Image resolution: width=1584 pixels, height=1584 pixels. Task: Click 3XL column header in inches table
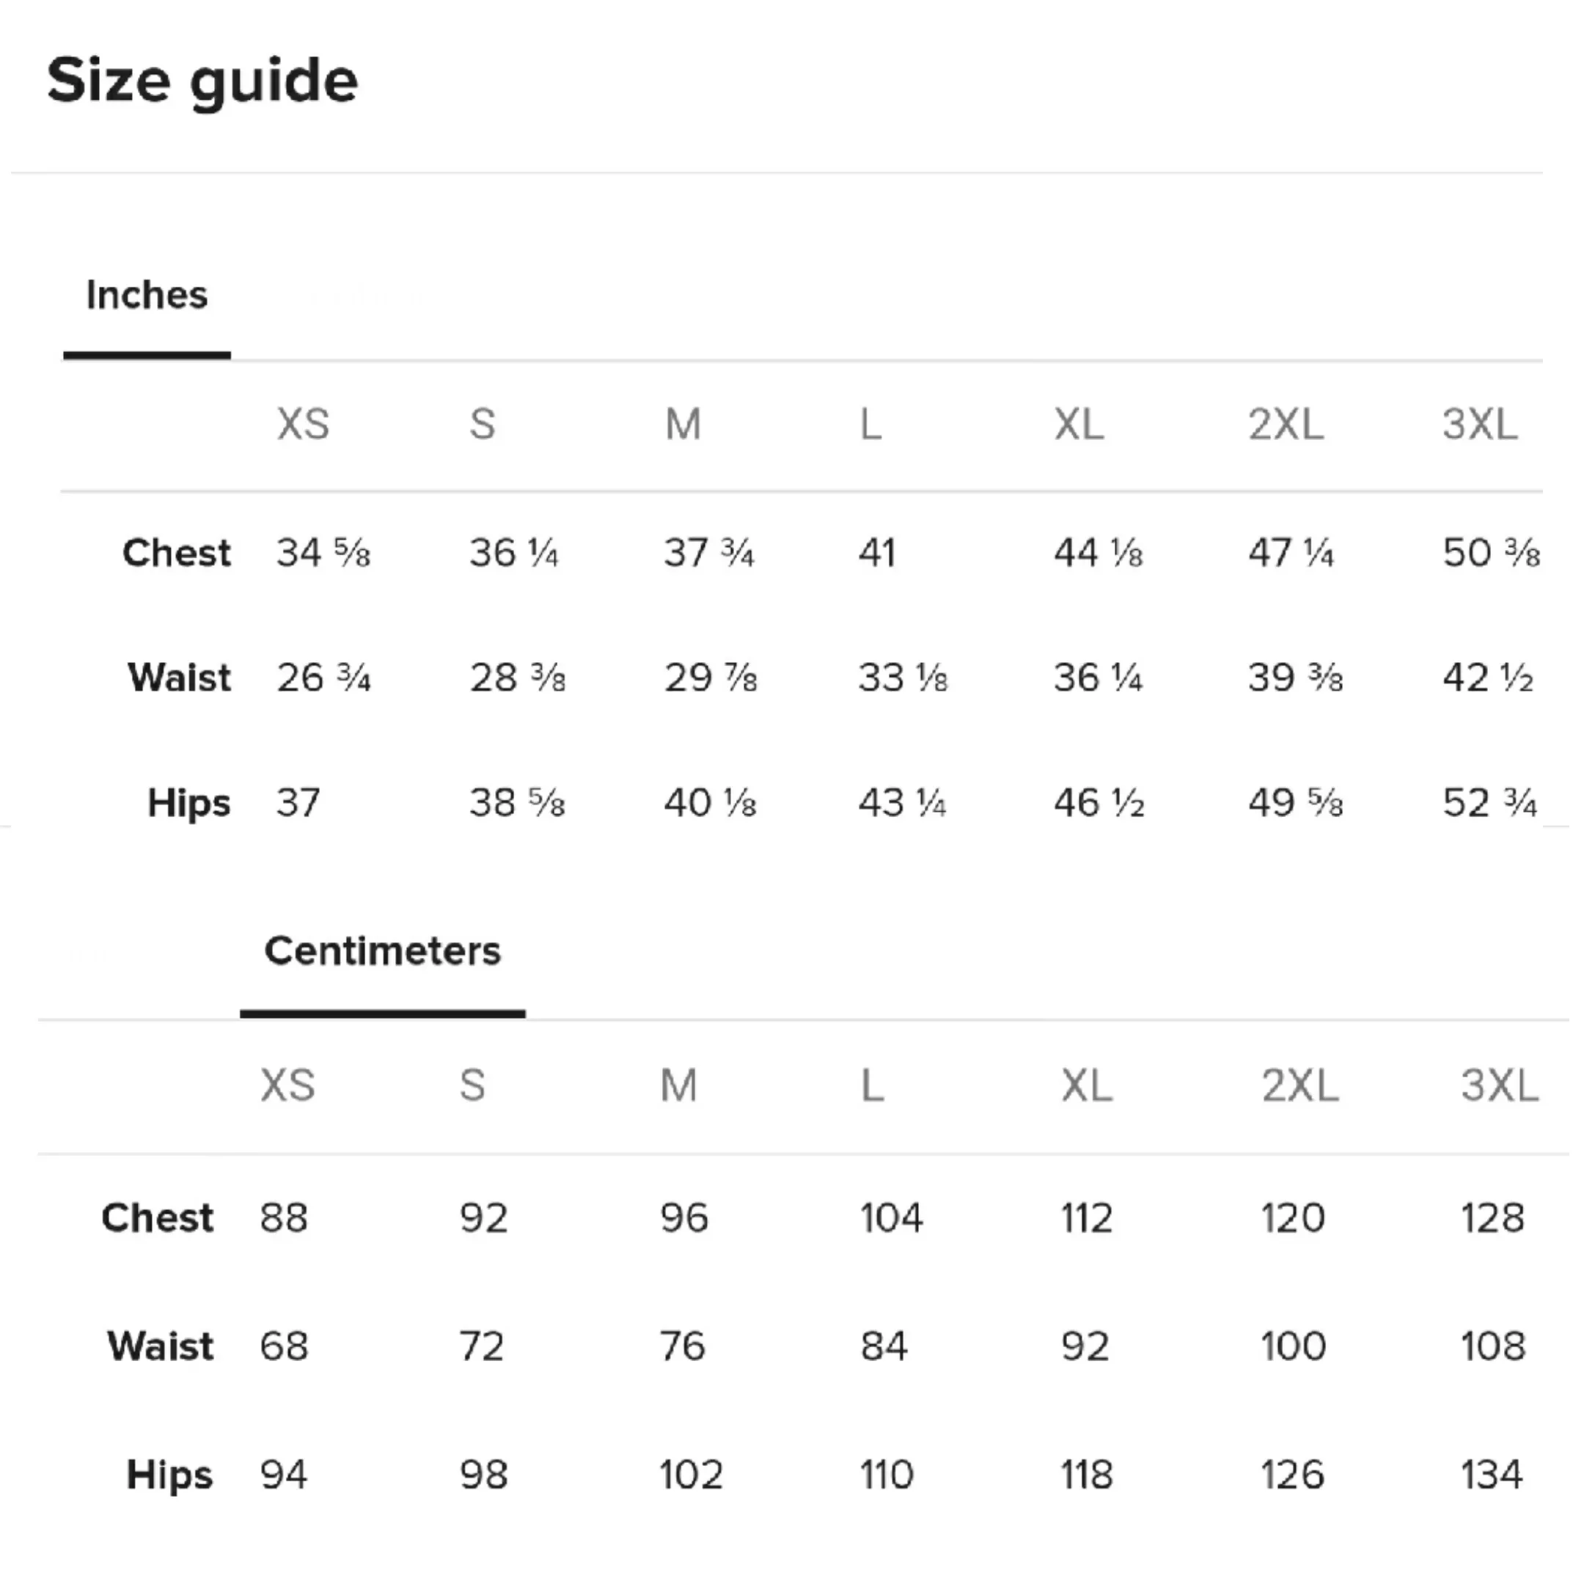tap(1480, 424)
